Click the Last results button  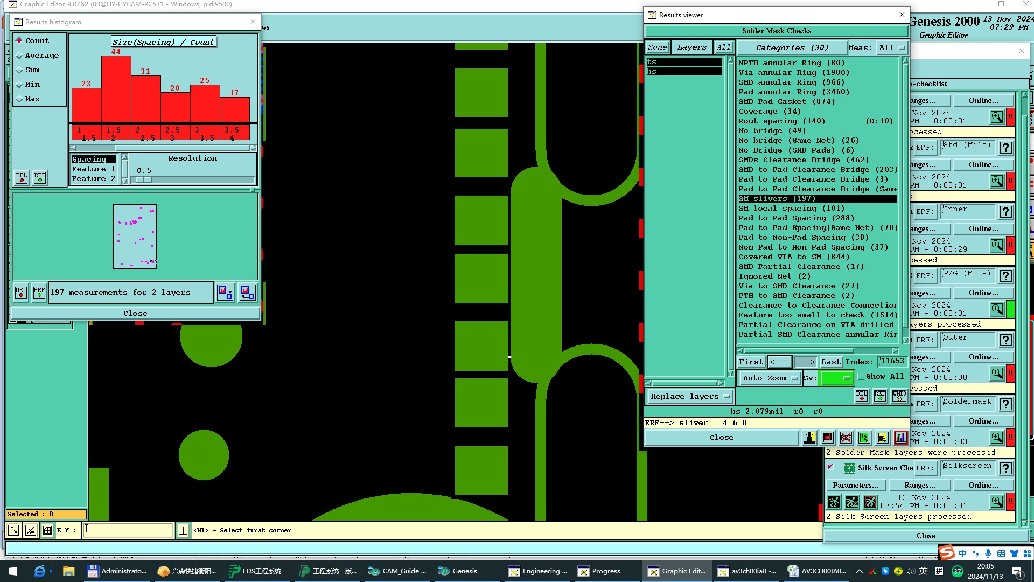pyautogui.click(x=830, y=362)
